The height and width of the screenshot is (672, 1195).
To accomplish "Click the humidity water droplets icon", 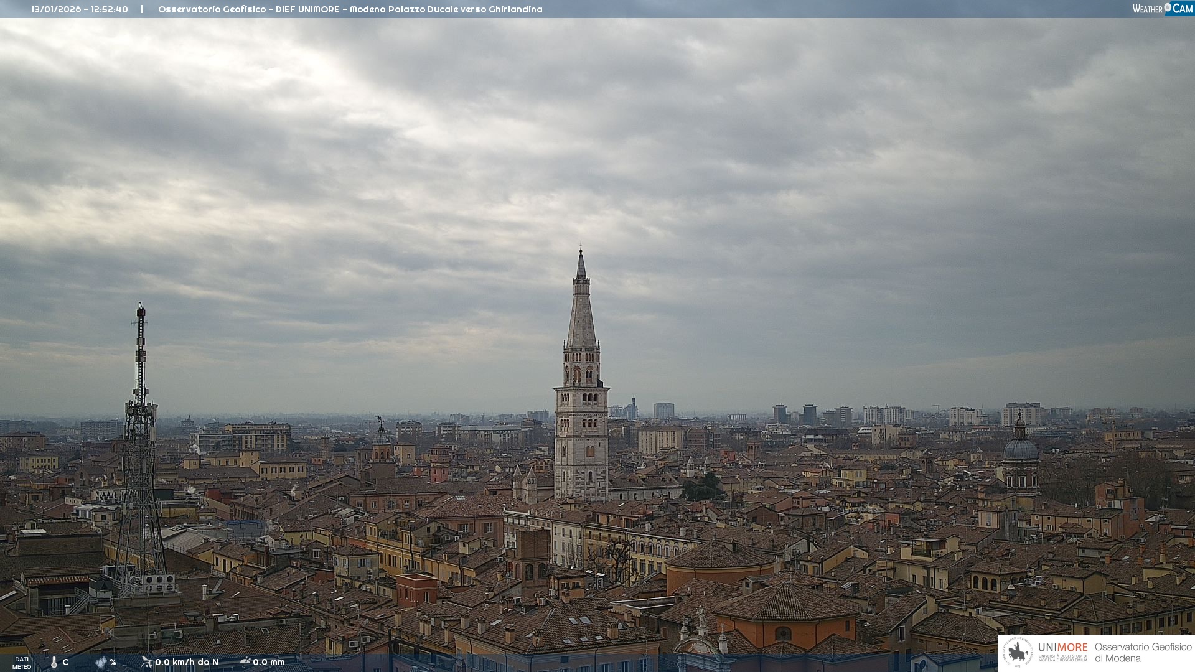I will coord(101,662).
